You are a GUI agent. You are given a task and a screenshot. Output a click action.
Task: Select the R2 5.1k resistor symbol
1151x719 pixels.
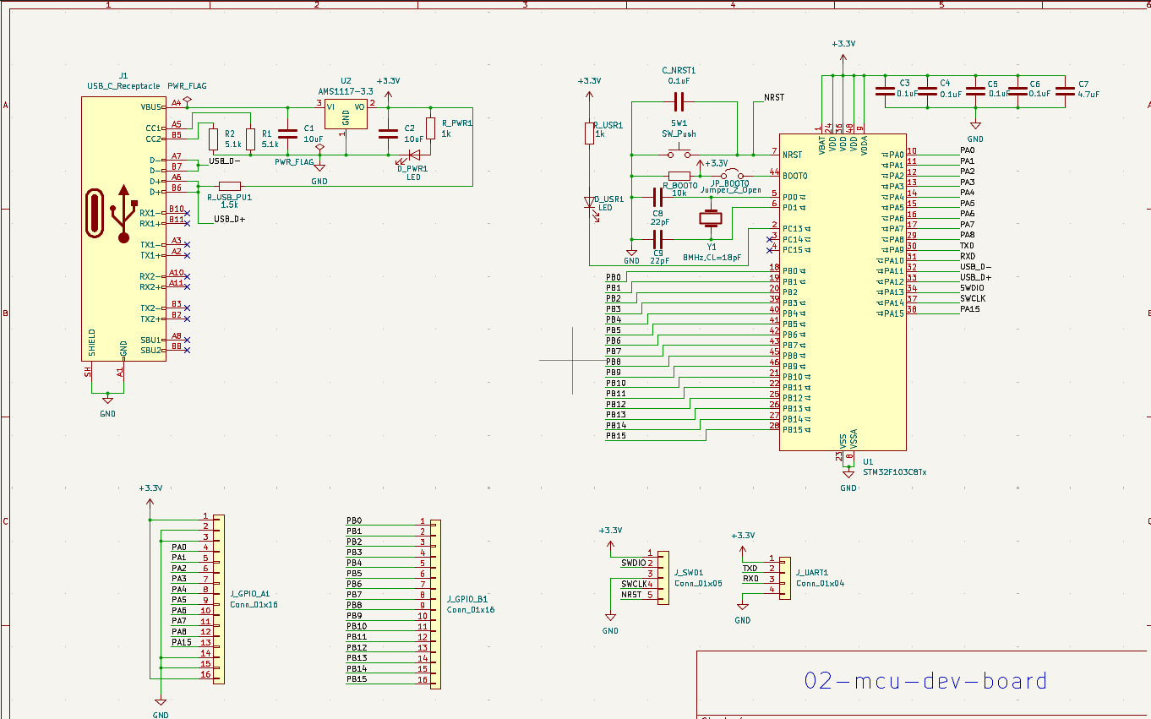coord(211,139)
